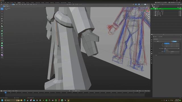Switch to face select mode
This screenshot has height=102, width=182.
pos(14,5)
